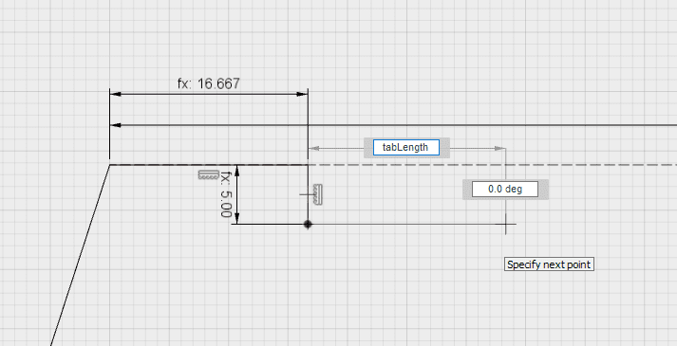Screen dimensions: 677x346
Task: Click the black sketch point at the line start
Action: tap(308, 224)
